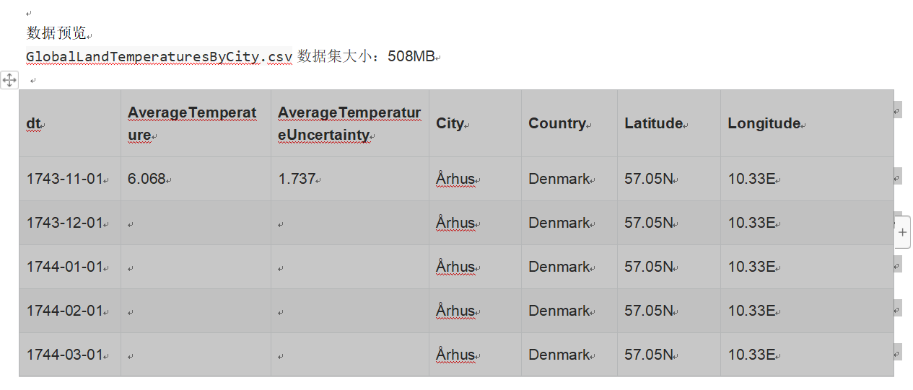
Task: Click the City column header
Action: tap(450, 123)
